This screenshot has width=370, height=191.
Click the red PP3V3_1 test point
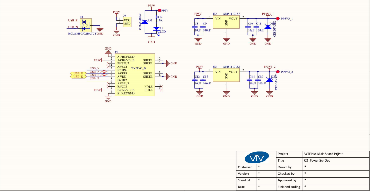(278, 18)
